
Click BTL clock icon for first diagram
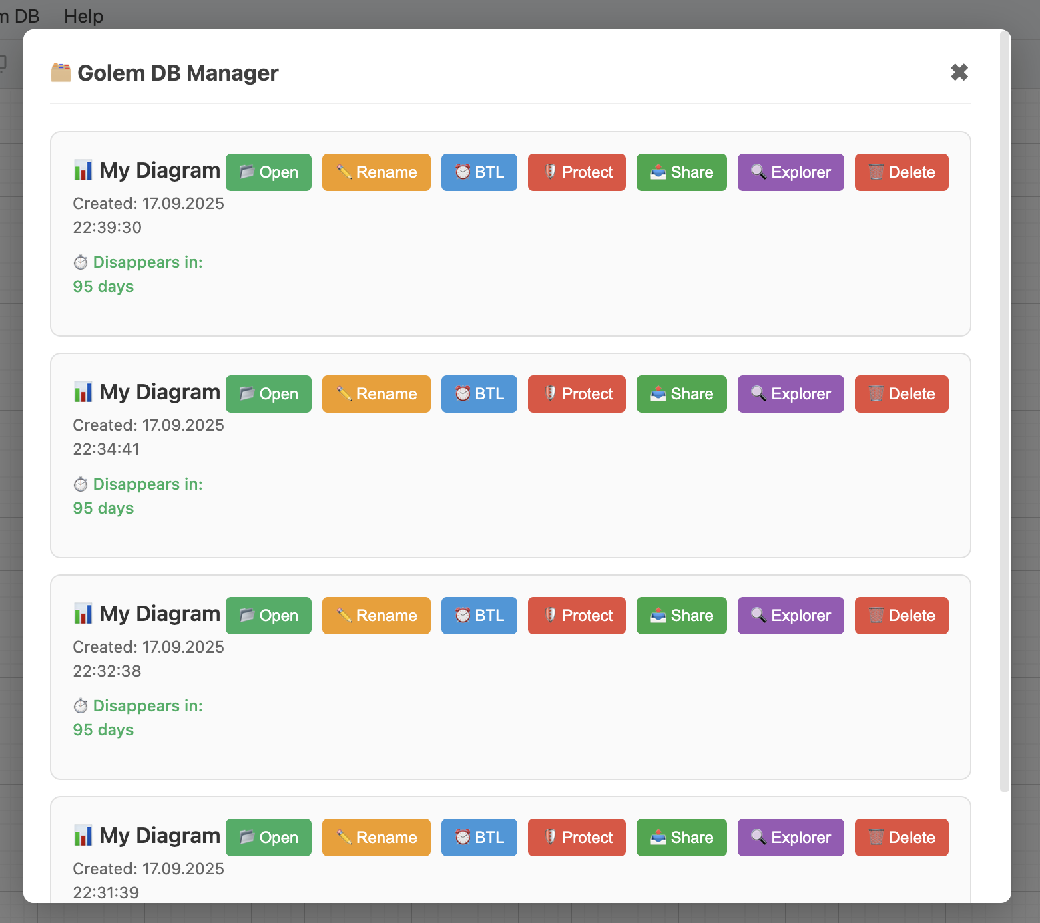coord(463,172)
